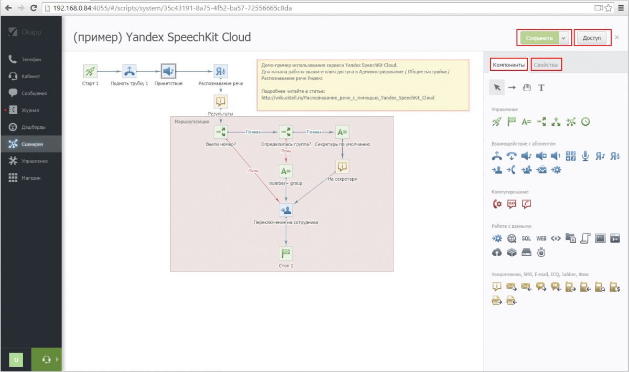This screenshot has height=372, width=629.
Task: Click the Переключение на сотрудника node
Action: [x=286, y=210]
